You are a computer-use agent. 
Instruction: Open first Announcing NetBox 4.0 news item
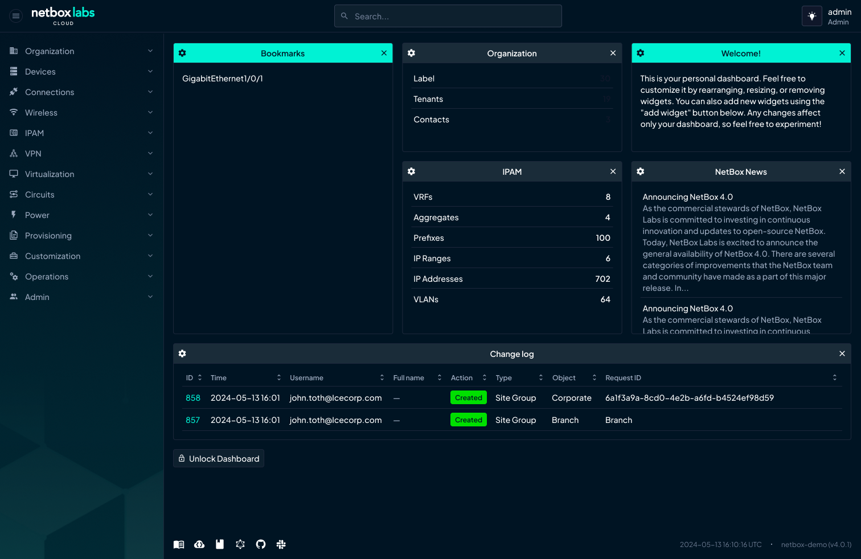click(688, 197)
